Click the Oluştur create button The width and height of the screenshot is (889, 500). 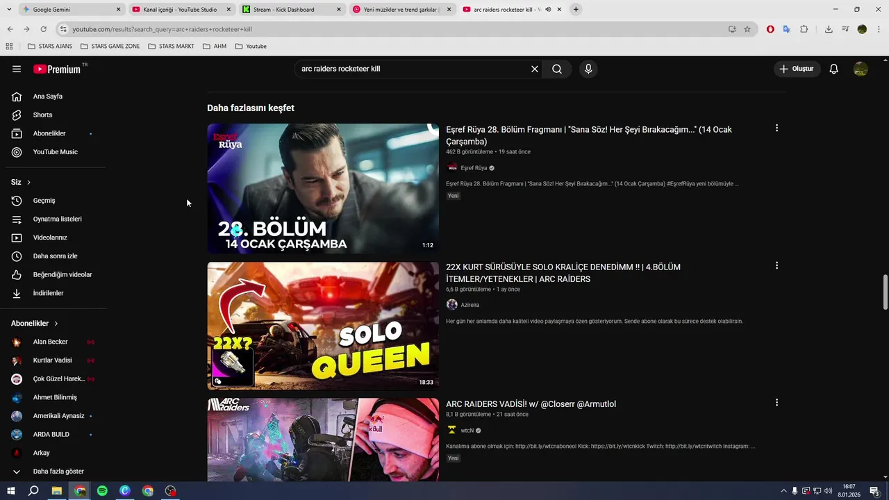pos(797,69)
